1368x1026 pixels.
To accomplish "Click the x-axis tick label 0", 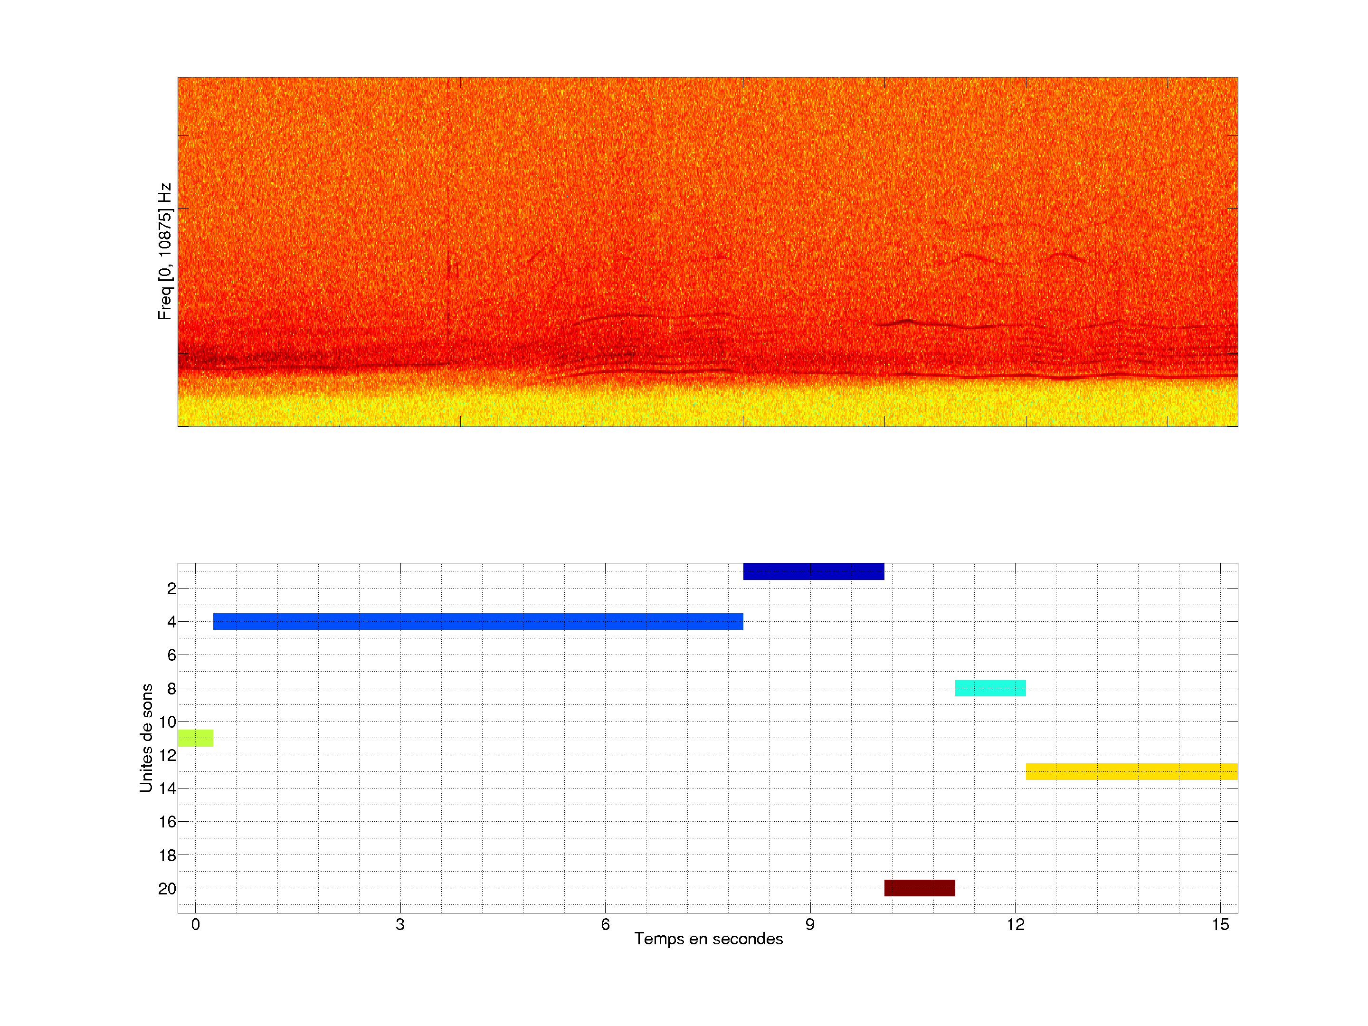I will point(195,924).
